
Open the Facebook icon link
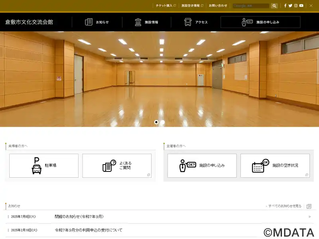[285, 6]
